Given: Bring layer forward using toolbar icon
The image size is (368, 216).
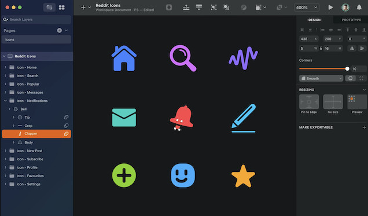Looking at the screenshot, I should [186, 8].
